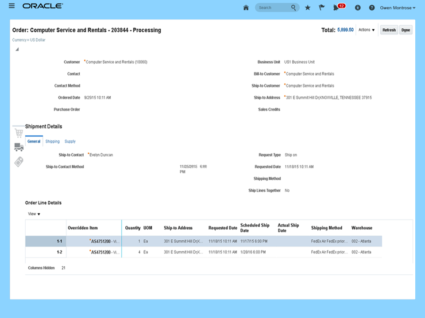Click the Refresh button
Image resolution: width=425 pixels, height=318 pixels.
[x=389, y=30]
